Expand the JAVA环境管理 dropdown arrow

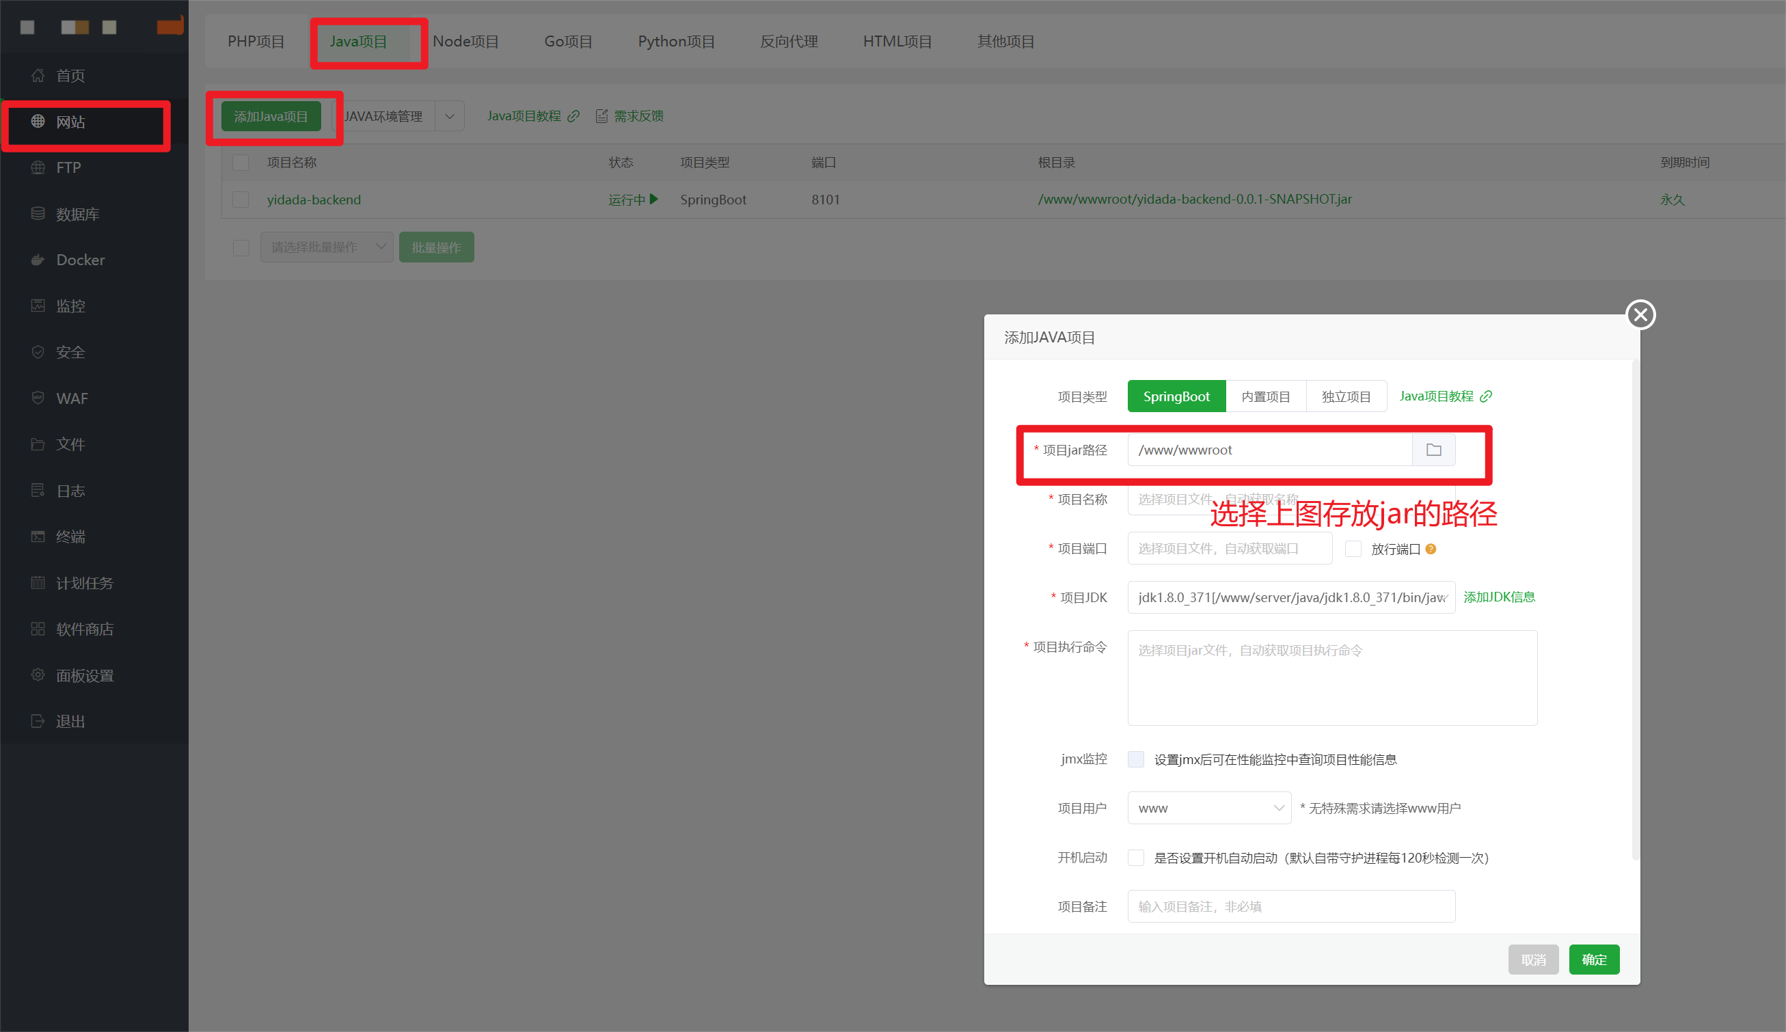pos(449,116)
